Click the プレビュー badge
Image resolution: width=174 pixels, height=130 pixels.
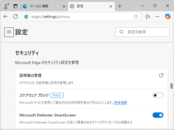[57, 95]
